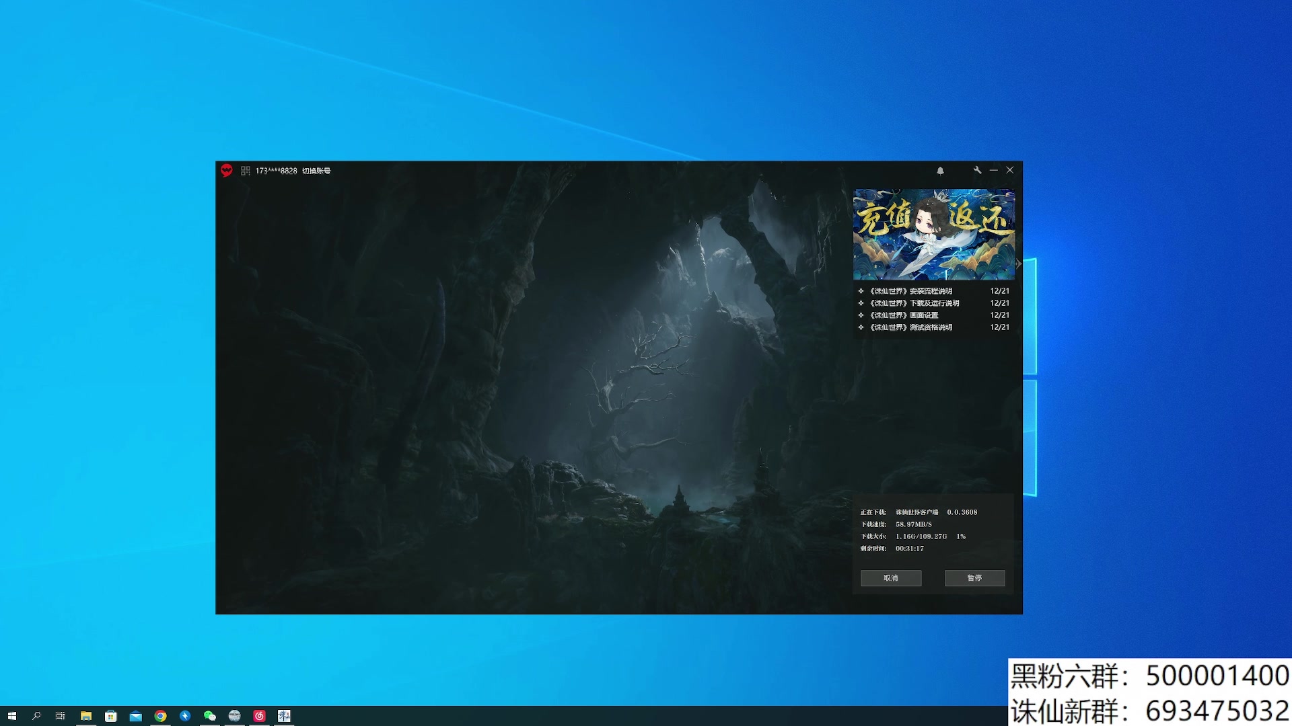Open Google Chrome from the taskbar
The width and height of the screenshot is (1292, 726).
[160, 716]
